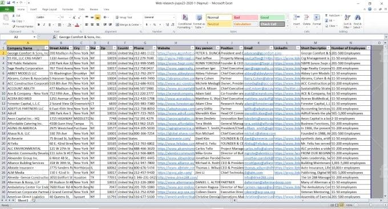
Task: Toggle center horizontal alignment
Action: [x=92, y=24]
